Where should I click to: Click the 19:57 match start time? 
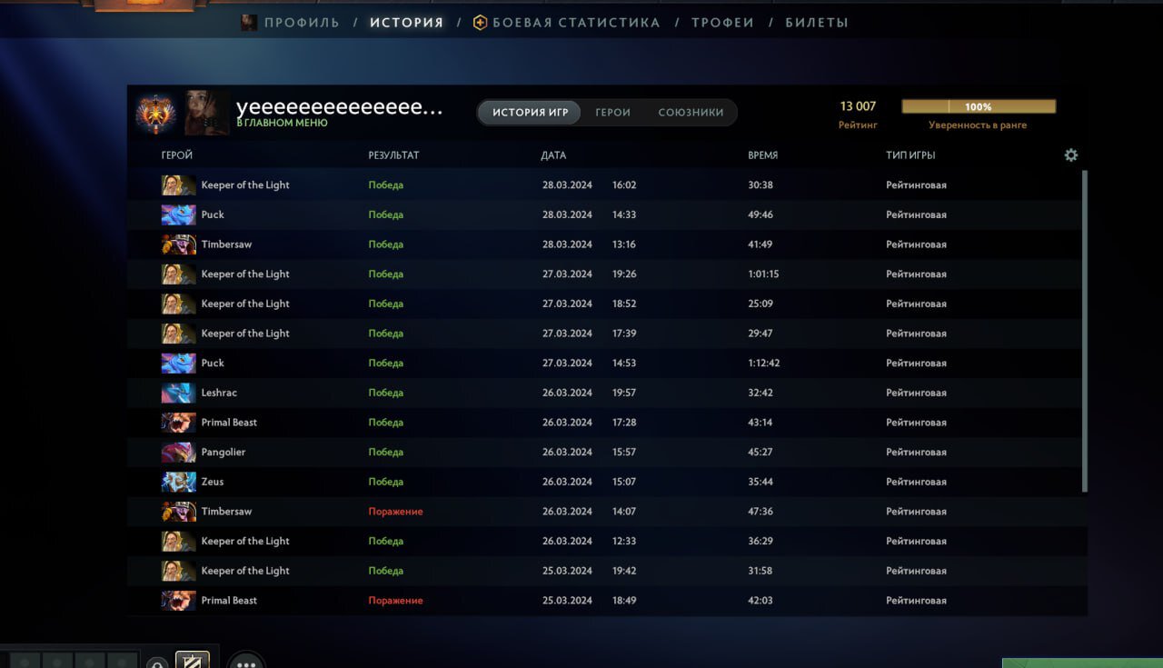[624, 393]
